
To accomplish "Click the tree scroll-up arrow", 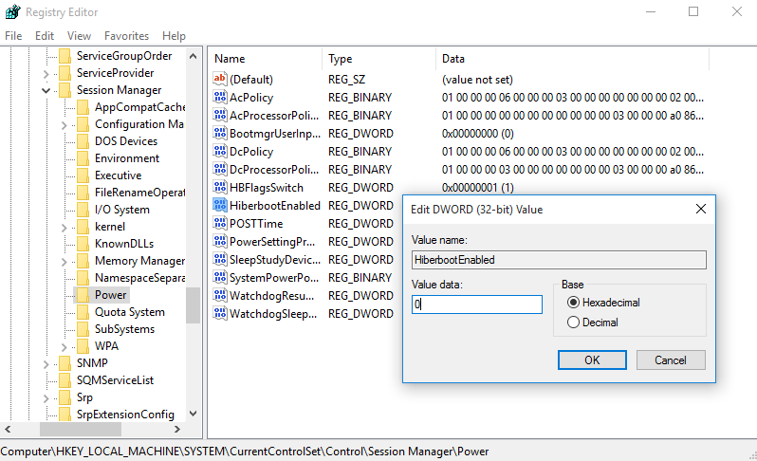I will (x=194, y=56).
